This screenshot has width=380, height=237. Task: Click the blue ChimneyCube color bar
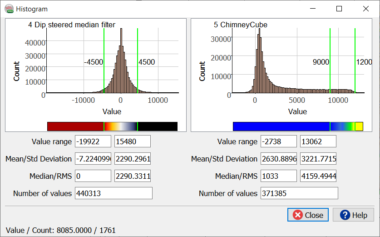coord(281,126)
